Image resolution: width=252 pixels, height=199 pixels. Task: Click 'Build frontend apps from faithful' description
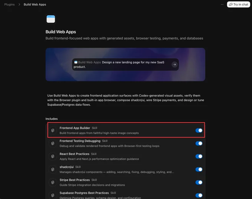99,133
